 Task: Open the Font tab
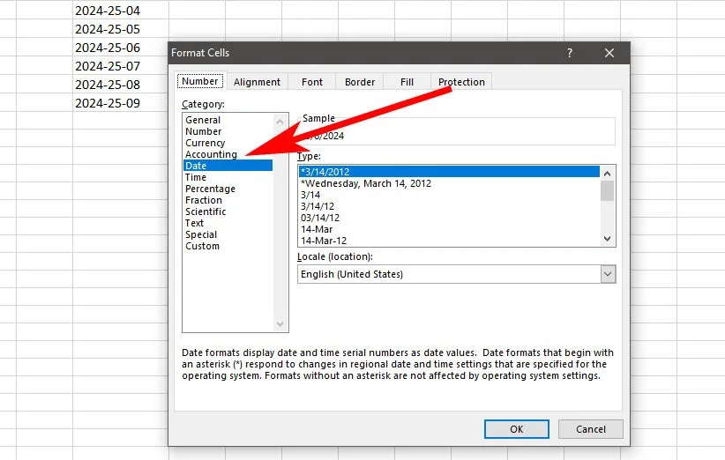pos(312,82)
